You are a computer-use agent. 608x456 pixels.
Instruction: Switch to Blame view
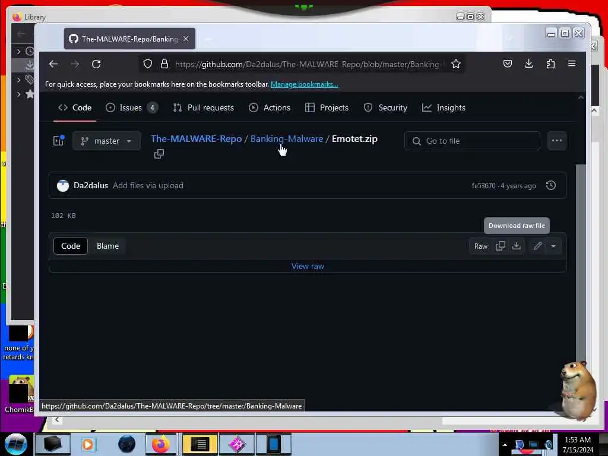[108, 246]
